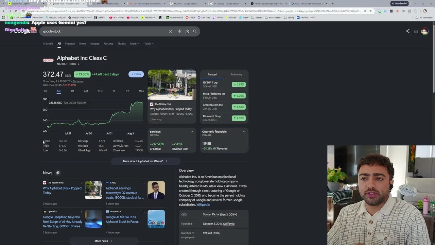Open the Robinhood bookmark
Viewport: 435px width, 245px height.
pos(147,17)
